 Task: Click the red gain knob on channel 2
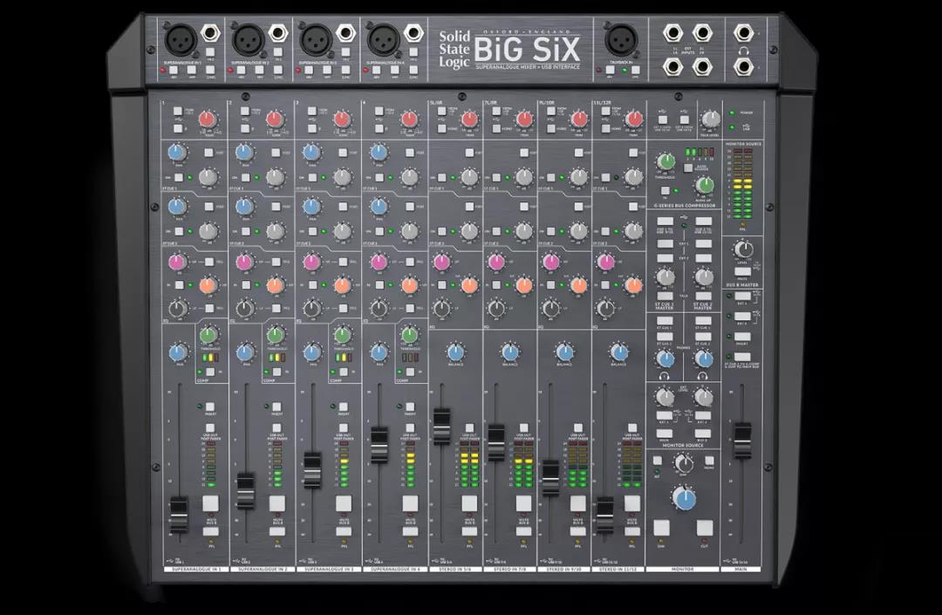coord(275,119)
